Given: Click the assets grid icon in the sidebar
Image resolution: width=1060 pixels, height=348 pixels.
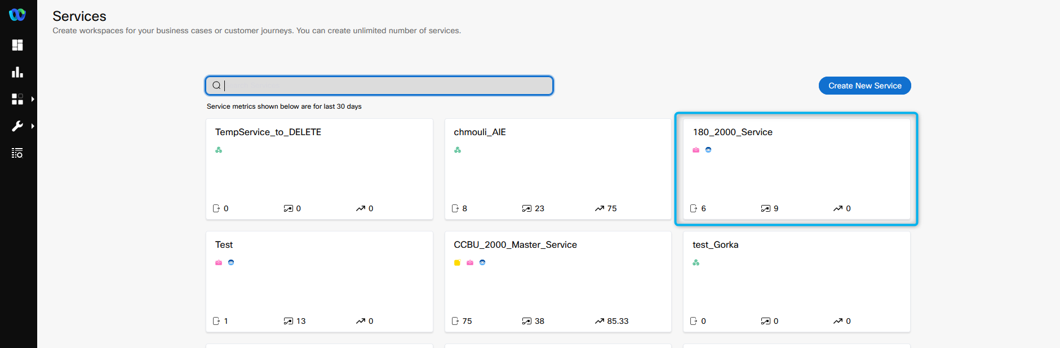Looking at the screenshot, I should (17, 99).
